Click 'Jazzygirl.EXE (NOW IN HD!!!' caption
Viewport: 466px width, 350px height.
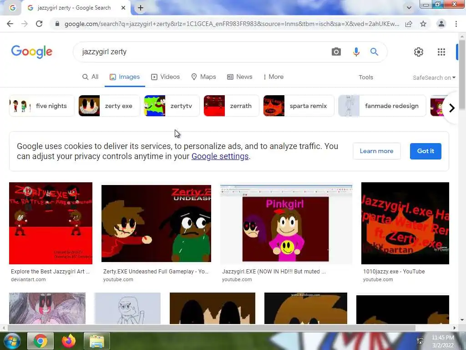(274, 272)
